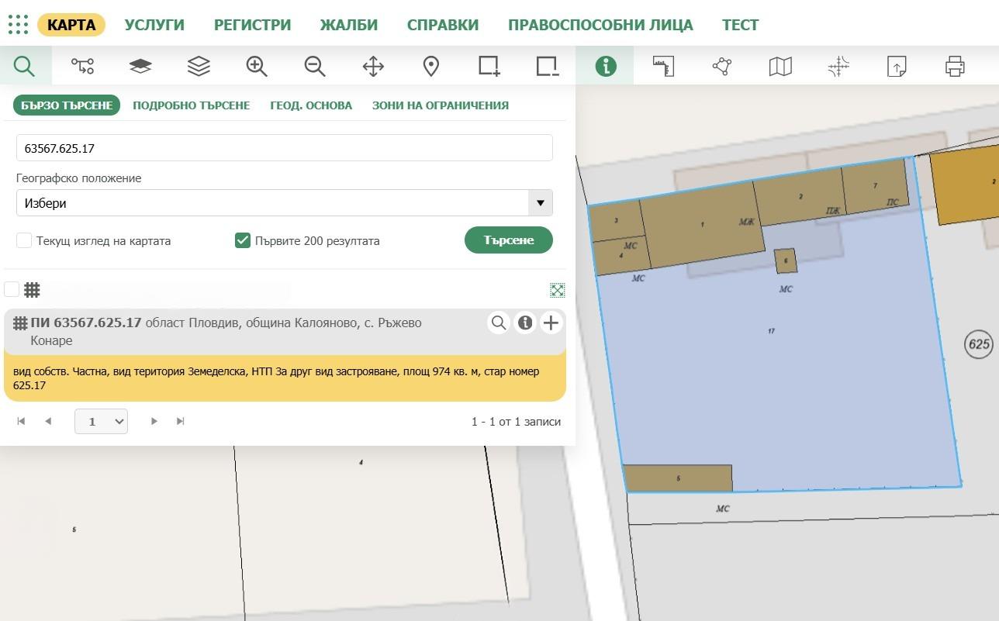The image size is (999, 621).
Task: Select the info identify tool
Action: point(606,66)
